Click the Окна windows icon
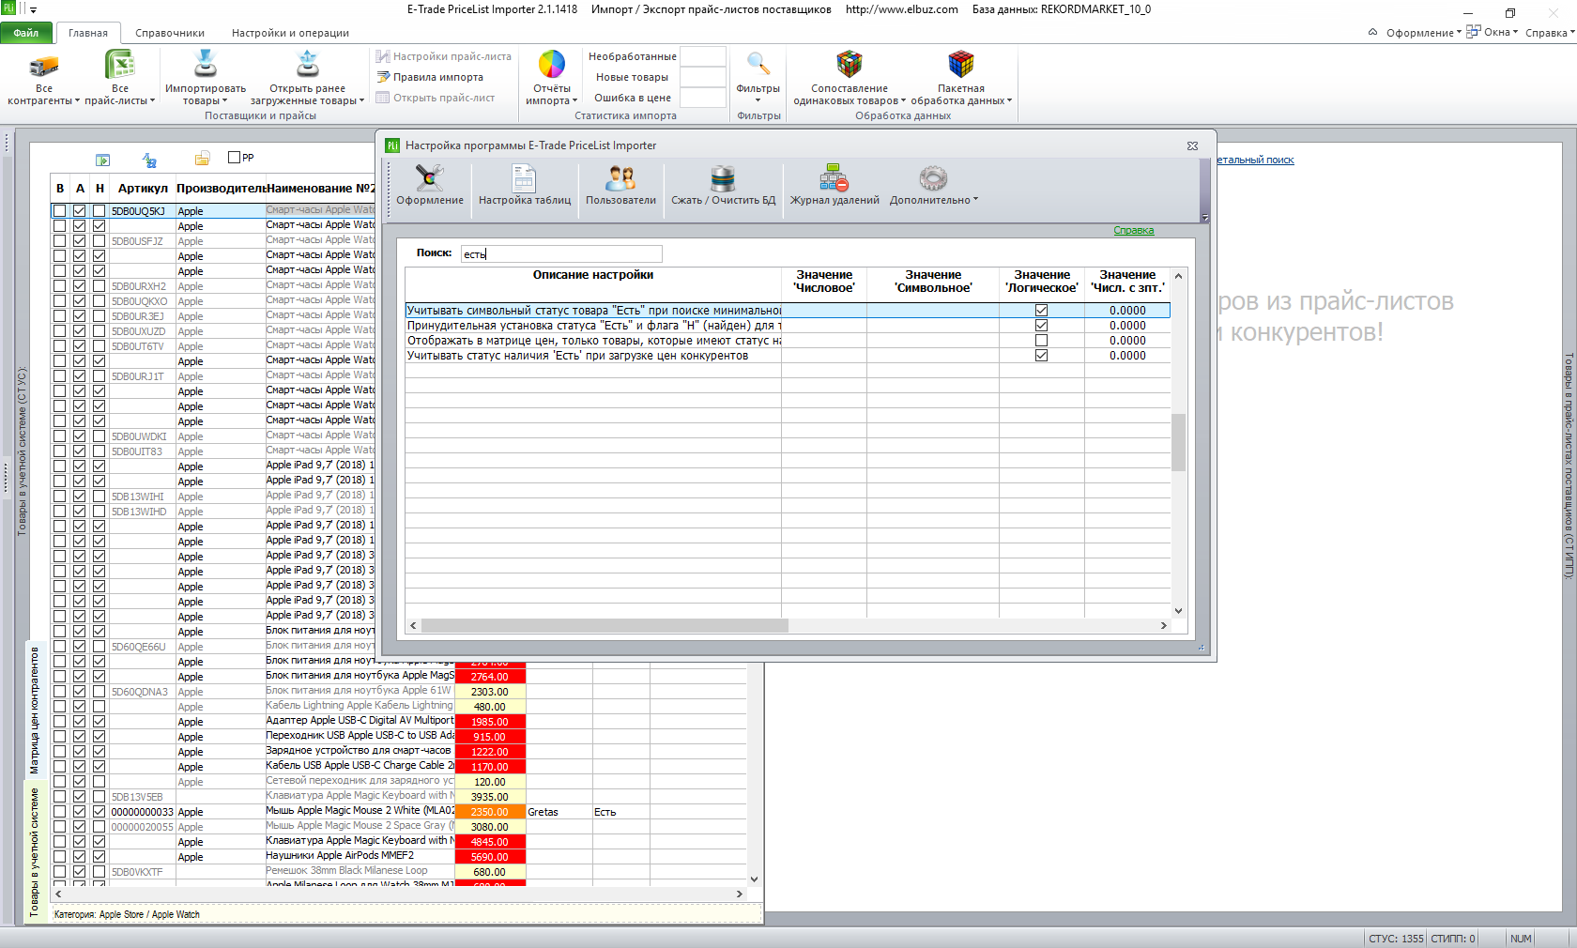 tap(1474, 31)
